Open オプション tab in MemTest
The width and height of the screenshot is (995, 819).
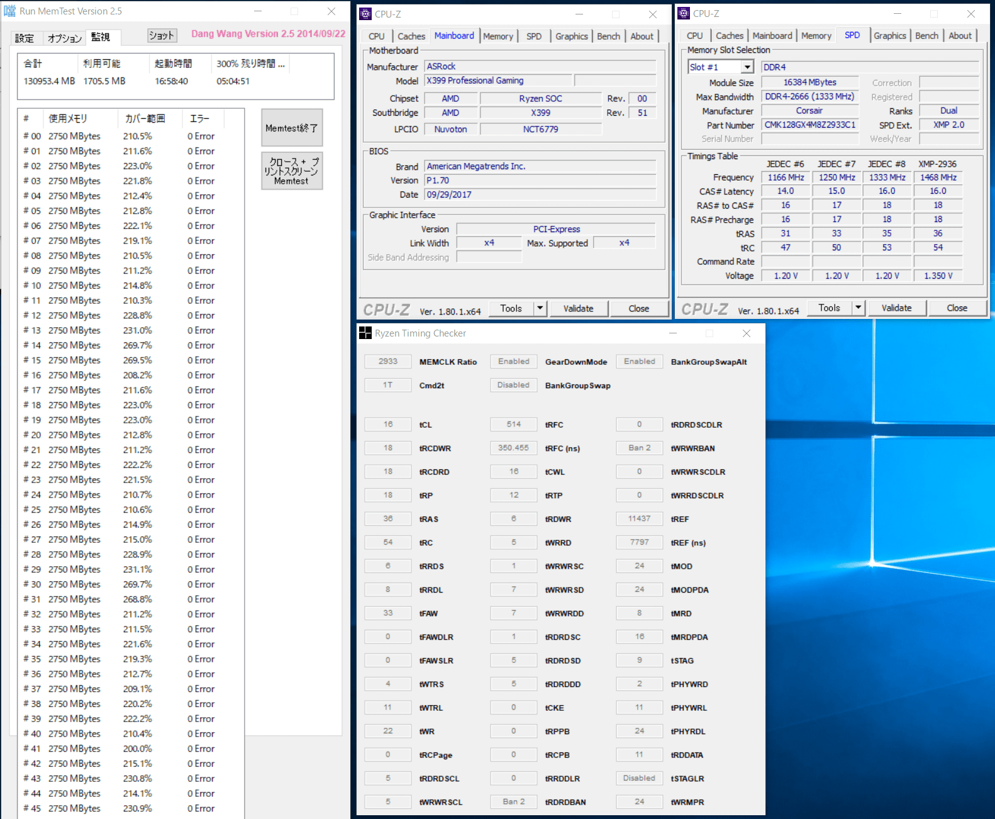(65, 38)
